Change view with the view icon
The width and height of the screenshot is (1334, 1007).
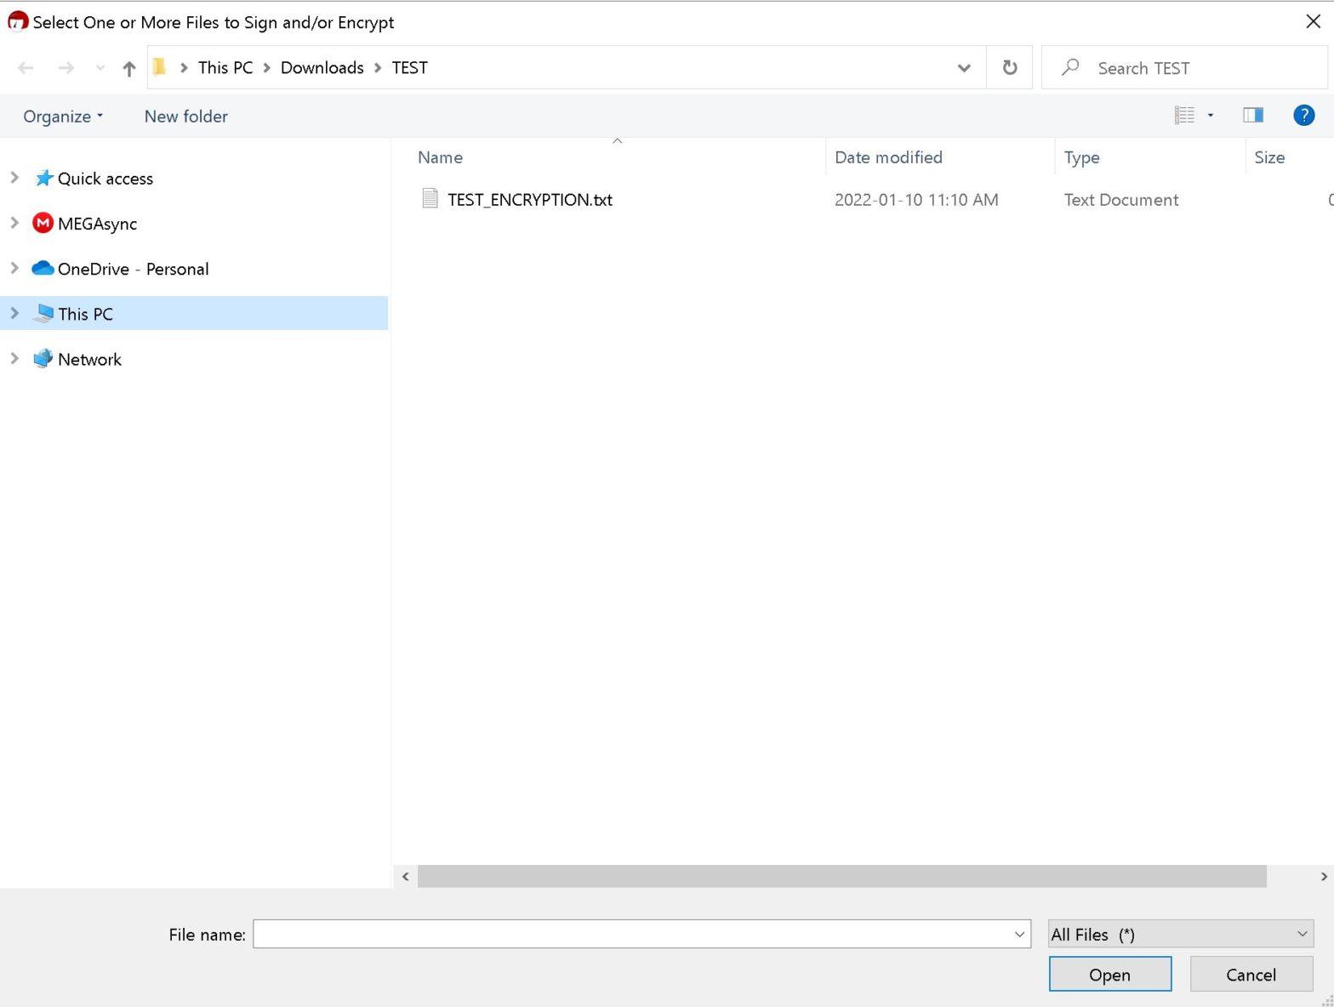pyautogui.click(x=1184, y=115)
